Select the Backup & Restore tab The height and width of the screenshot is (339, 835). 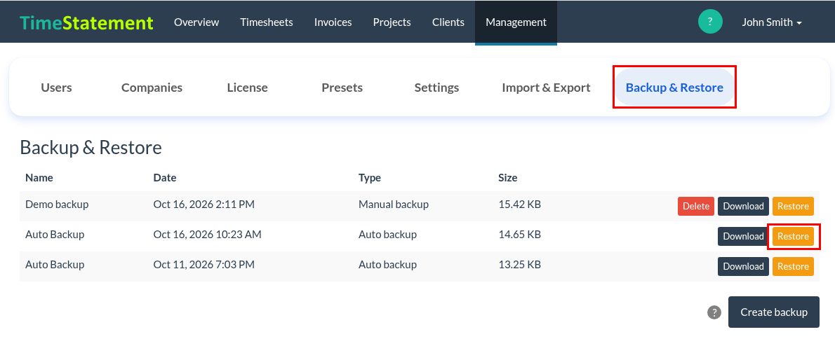[x=675, y=88]
